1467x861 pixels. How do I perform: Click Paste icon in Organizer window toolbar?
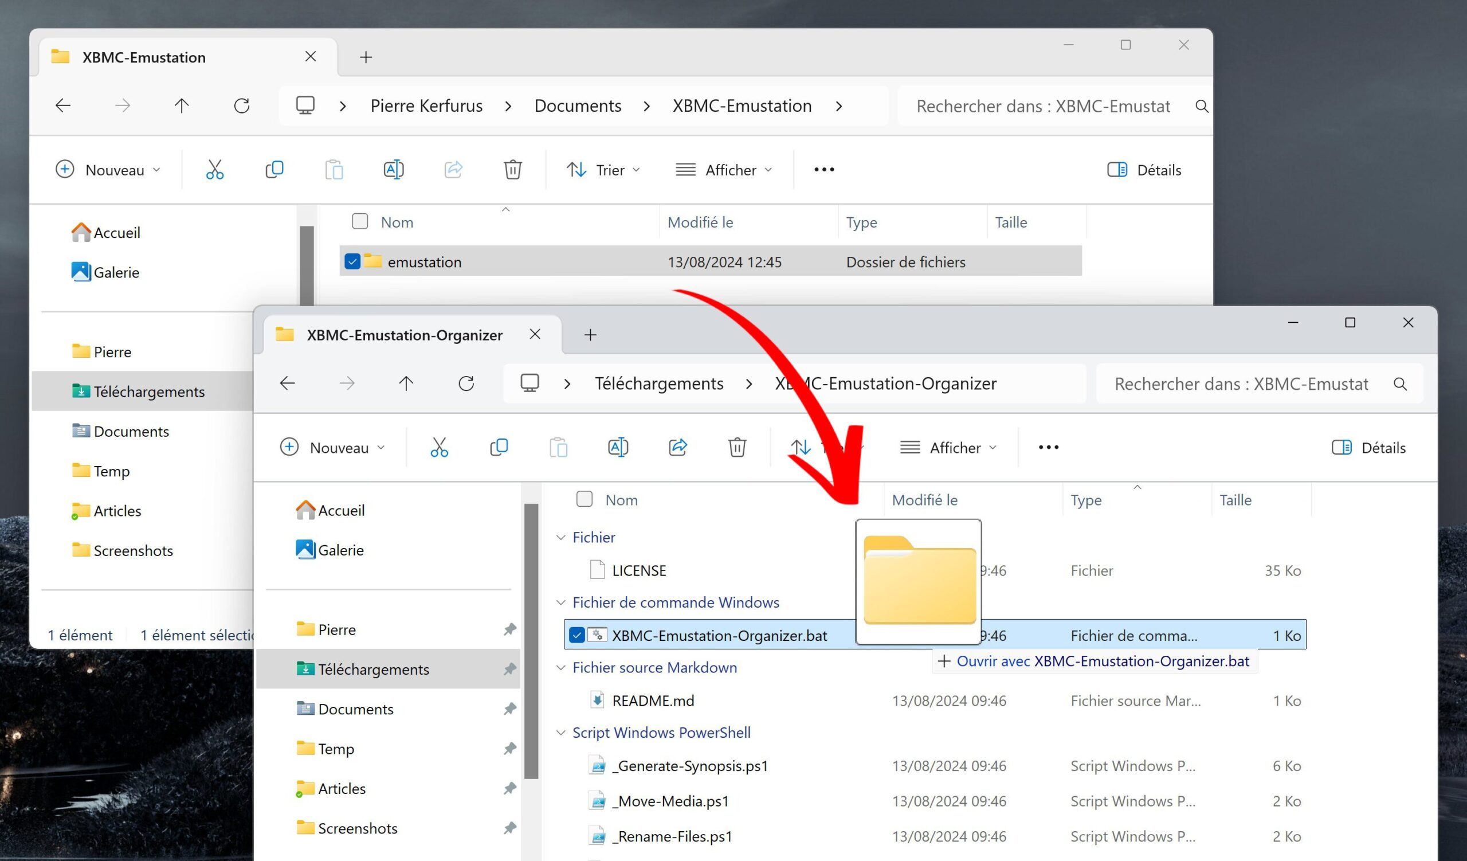point(558,447)
